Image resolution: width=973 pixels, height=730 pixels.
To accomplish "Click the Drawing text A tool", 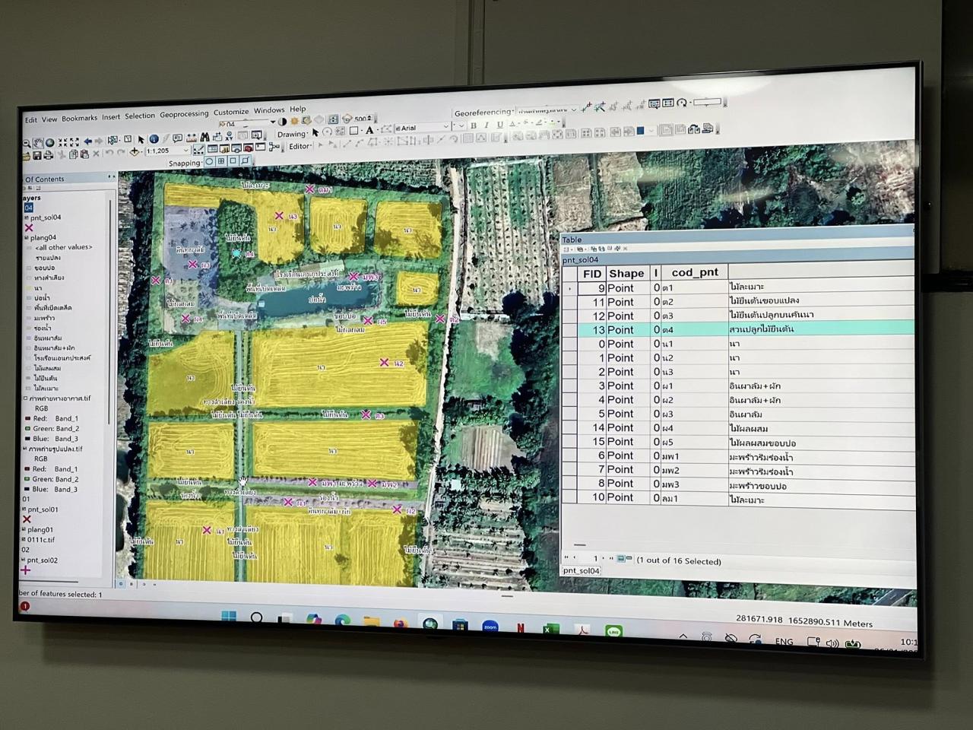I will 369,130.
